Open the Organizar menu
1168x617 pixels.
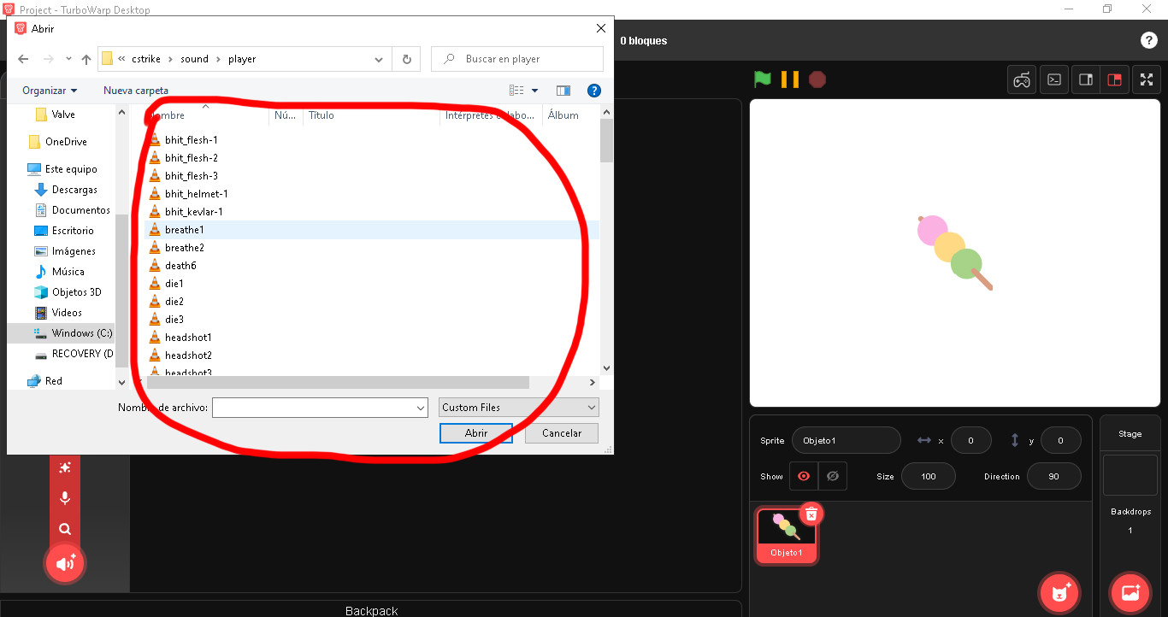tap(50, 91)
